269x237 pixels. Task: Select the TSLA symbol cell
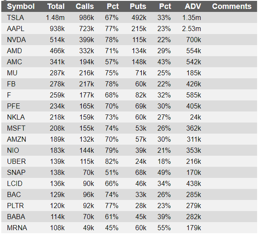coord(15,17)
